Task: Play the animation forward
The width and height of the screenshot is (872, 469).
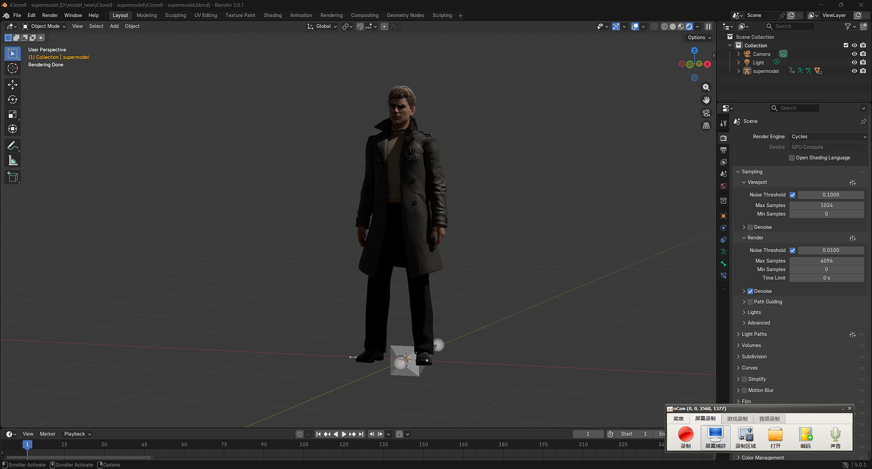Action: tap(344, 434)
